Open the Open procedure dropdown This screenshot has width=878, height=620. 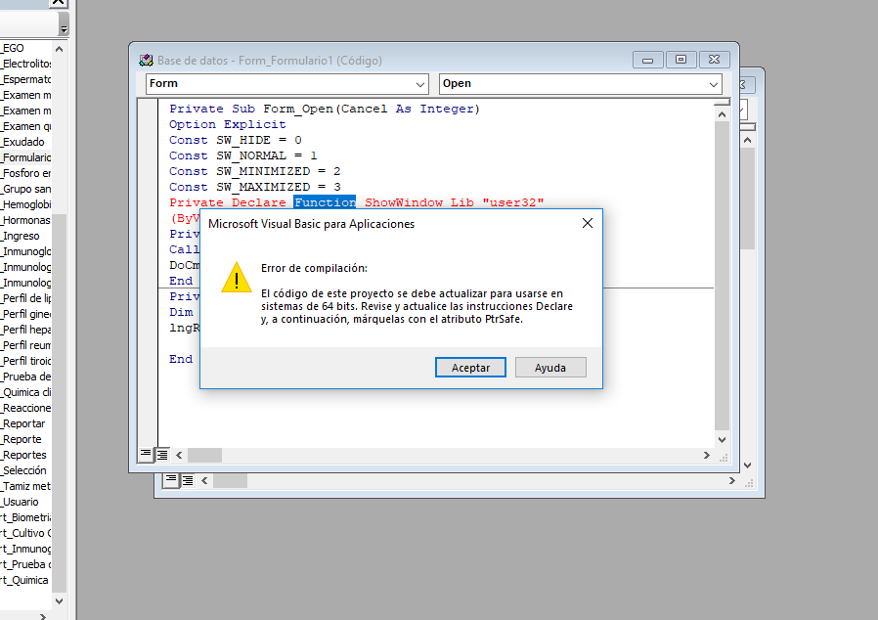pos(714,84)
